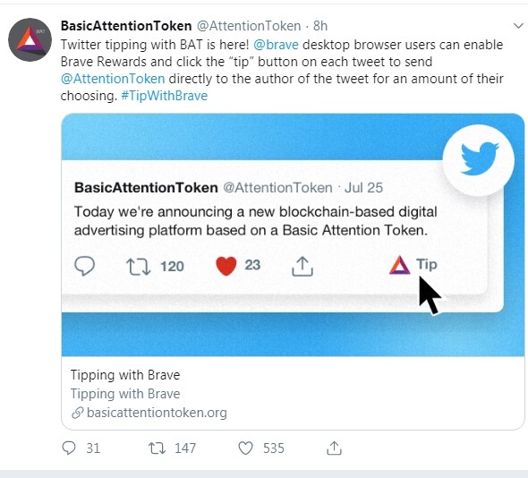Open the BasicAttentionToken profile avatar
Screen dimensions: 528x478
(x=30, y=39)
